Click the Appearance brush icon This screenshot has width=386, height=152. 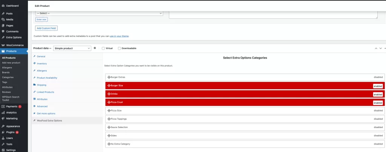pyautogui.click(x=3, y=126)
